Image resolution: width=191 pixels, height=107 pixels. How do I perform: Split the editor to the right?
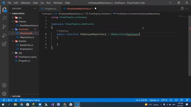[182, 8]
